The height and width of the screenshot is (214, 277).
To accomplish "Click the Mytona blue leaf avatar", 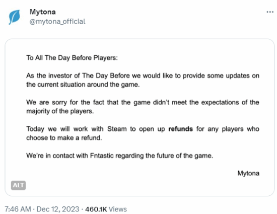I will click(x=14, y=17).
